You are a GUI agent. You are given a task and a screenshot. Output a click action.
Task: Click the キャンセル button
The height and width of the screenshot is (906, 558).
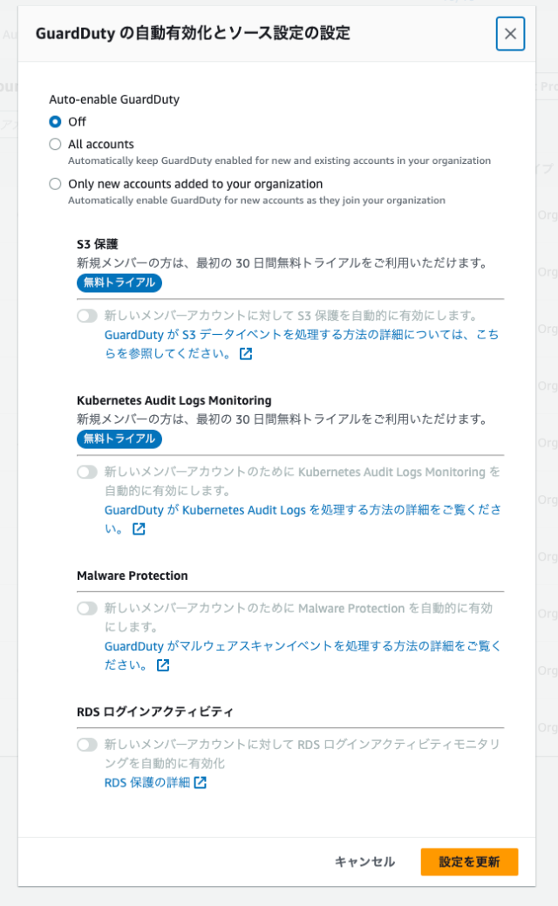point(365,862)
